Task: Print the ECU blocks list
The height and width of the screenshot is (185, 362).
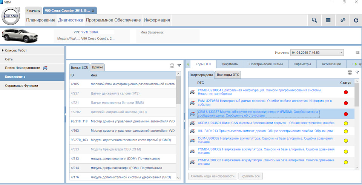Action: pos(172,66)
